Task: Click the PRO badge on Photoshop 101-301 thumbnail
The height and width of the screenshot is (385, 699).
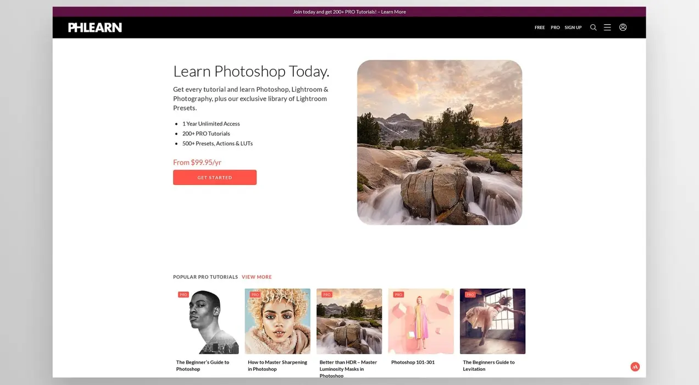Action: pyautogui.click(x=398, y=295)
